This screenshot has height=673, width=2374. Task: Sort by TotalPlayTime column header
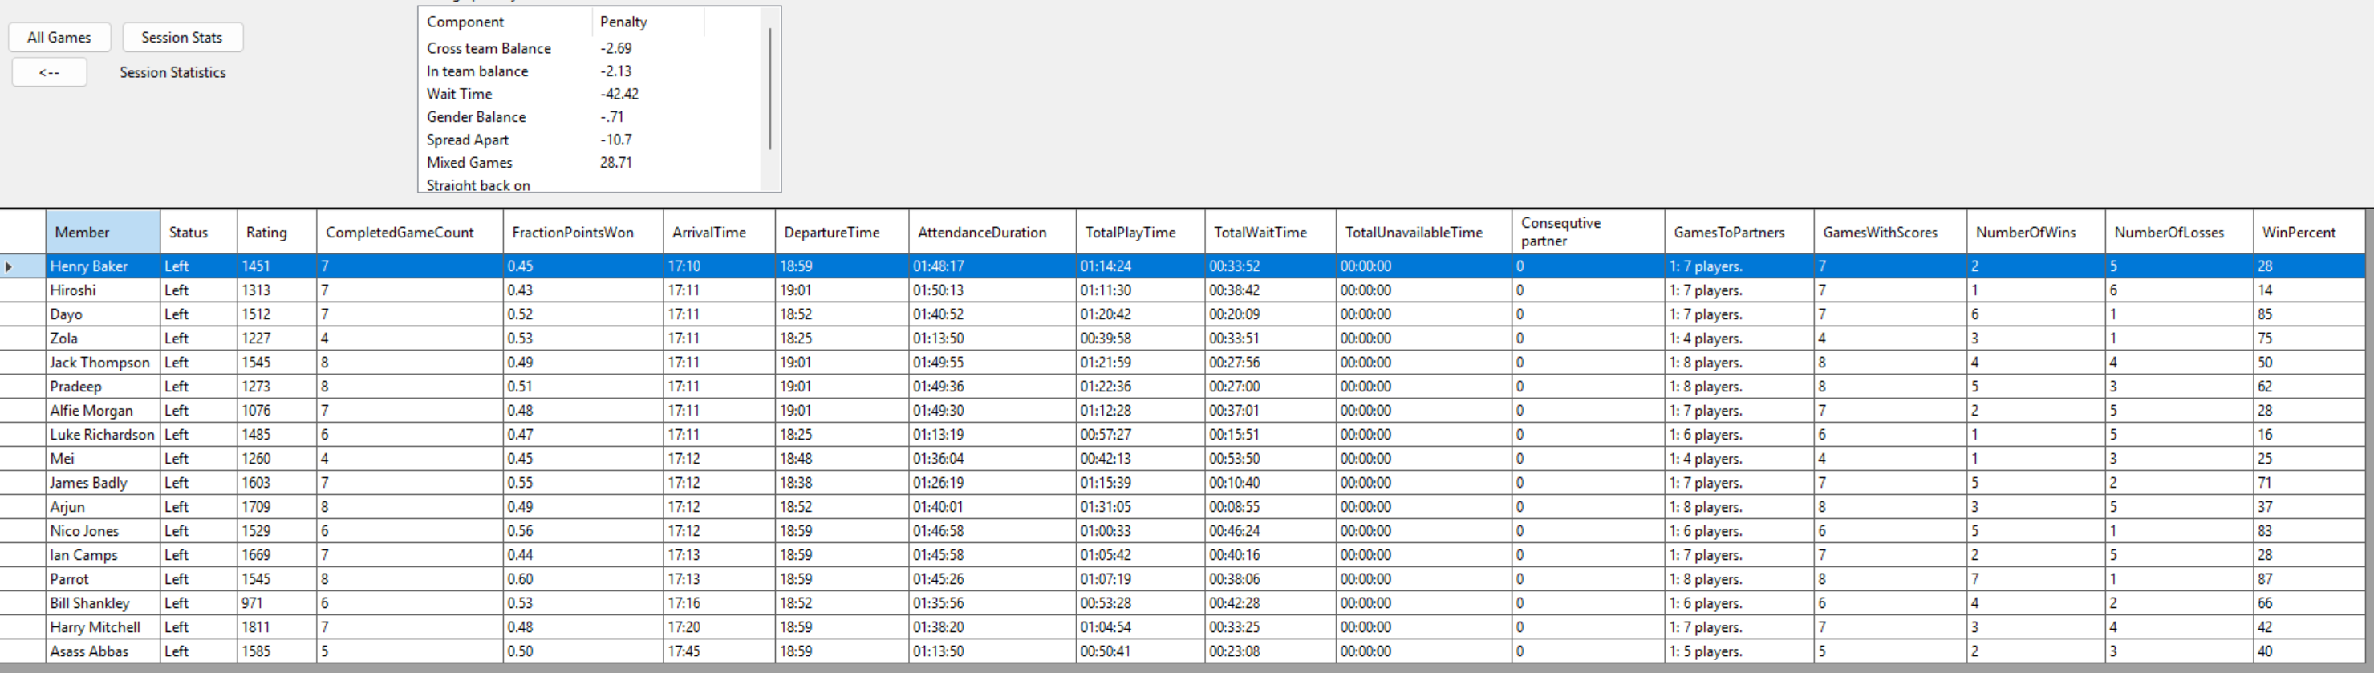1140,233
